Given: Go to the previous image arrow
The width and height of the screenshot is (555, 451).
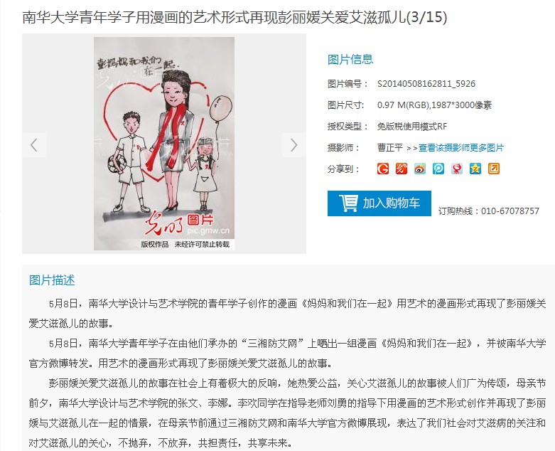Looking at the screenshot, I should coord(34,145).
